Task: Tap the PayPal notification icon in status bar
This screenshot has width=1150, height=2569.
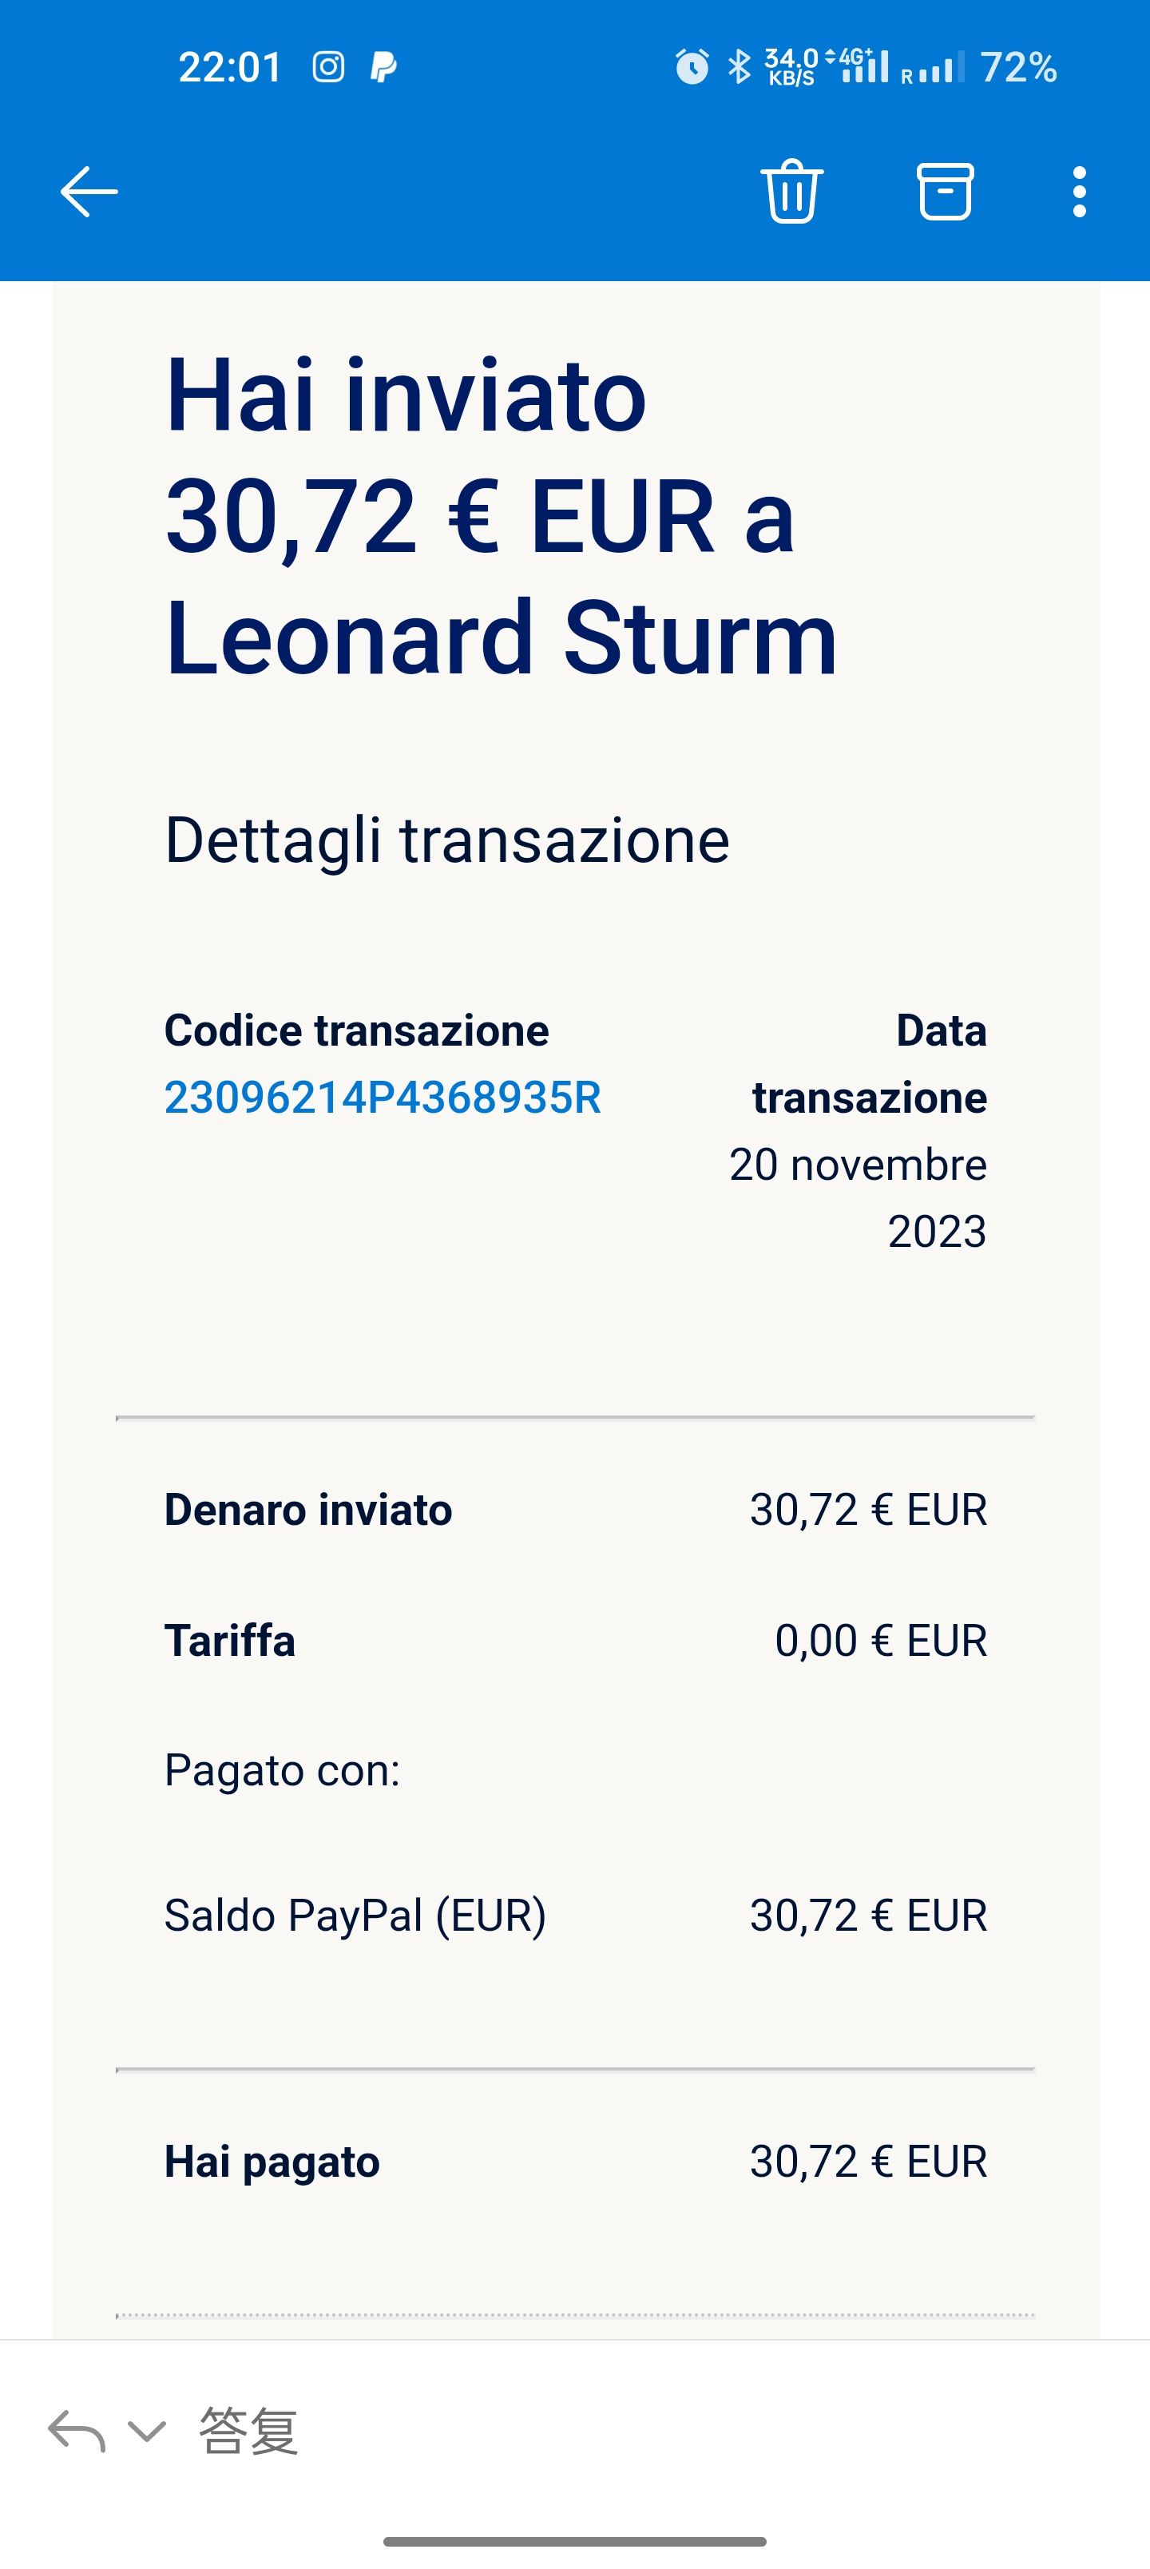Action: 383,68
